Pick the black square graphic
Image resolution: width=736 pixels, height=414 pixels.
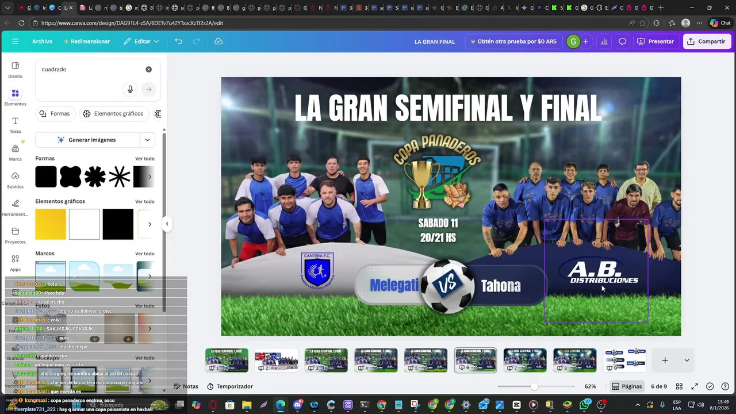click(118, 224)
